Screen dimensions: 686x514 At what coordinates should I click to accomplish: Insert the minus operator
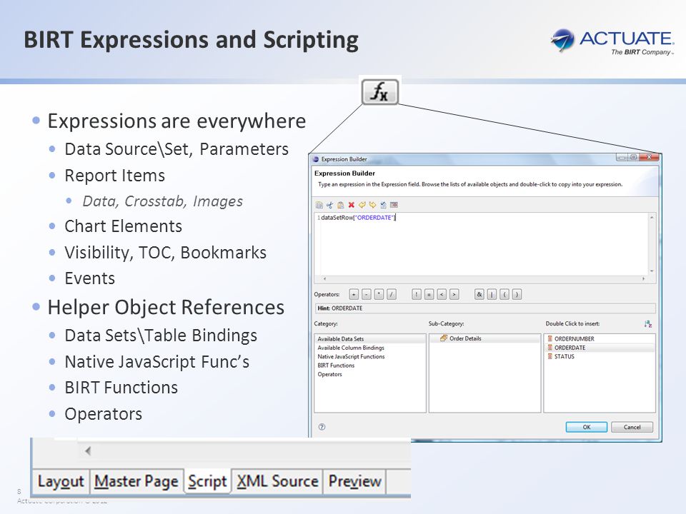[367, 295]
